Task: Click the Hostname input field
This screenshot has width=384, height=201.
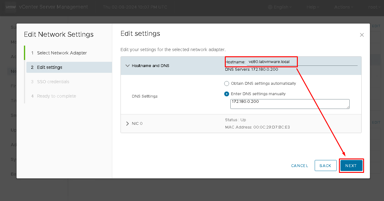Action: tap(302, 62)
